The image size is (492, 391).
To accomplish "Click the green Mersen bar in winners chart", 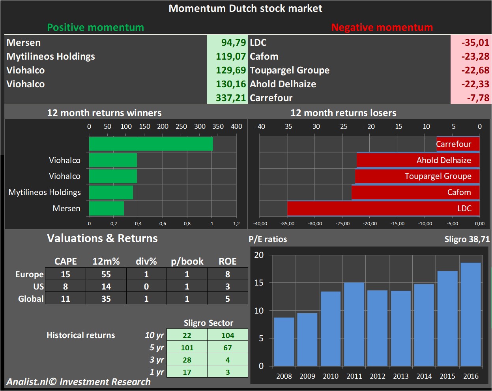I will pos(107,209).
